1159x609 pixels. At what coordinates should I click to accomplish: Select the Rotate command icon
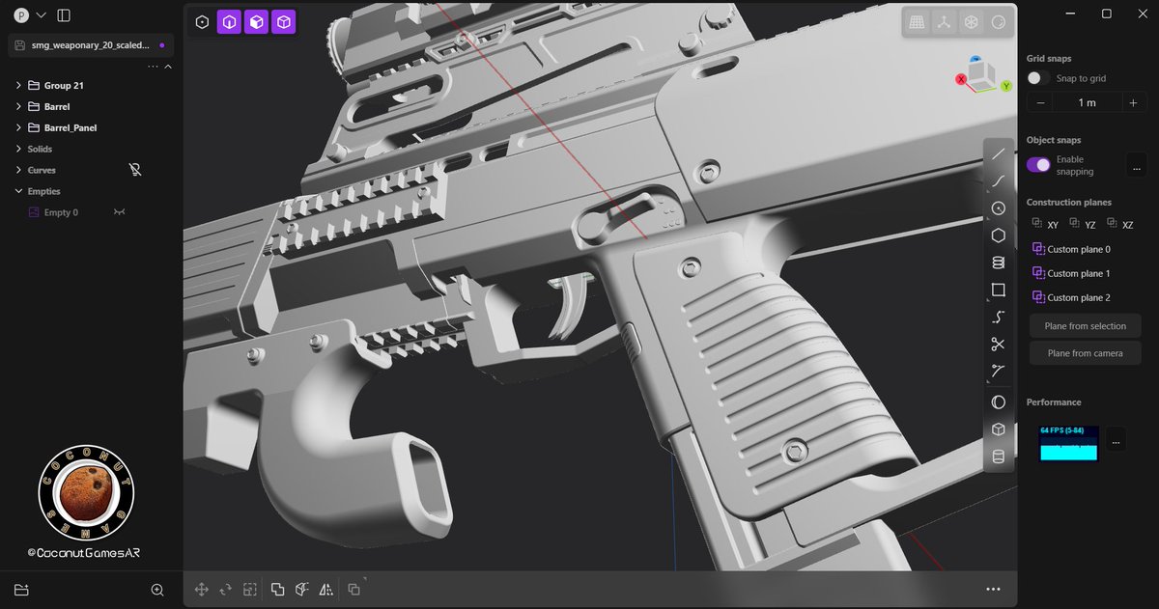[226, 589]
